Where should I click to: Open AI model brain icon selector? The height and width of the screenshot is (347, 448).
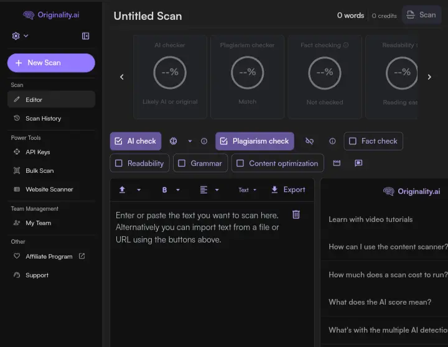coord(173,141)
